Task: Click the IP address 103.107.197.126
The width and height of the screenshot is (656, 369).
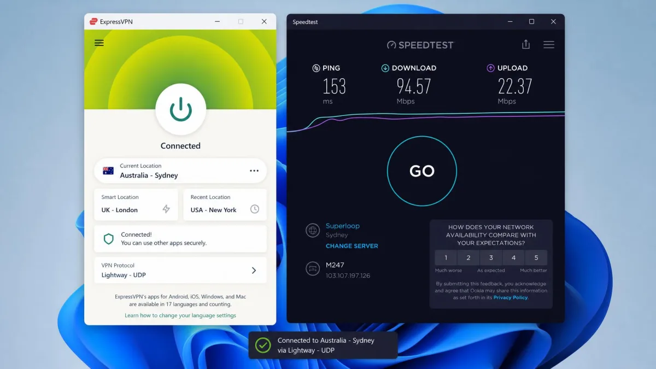Action: [348, 276]
